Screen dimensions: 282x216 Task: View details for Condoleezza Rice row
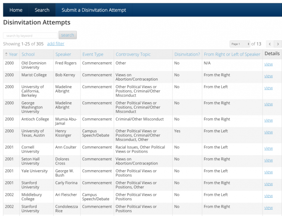click(x=268, y=207)
